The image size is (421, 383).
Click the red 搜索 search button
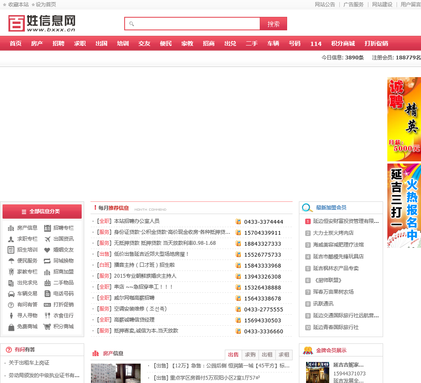click(x=274, y=24)
